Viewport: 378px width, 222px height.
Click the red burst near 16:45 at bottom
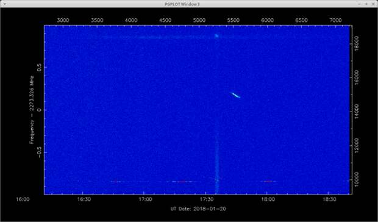(x=115, y=182)
